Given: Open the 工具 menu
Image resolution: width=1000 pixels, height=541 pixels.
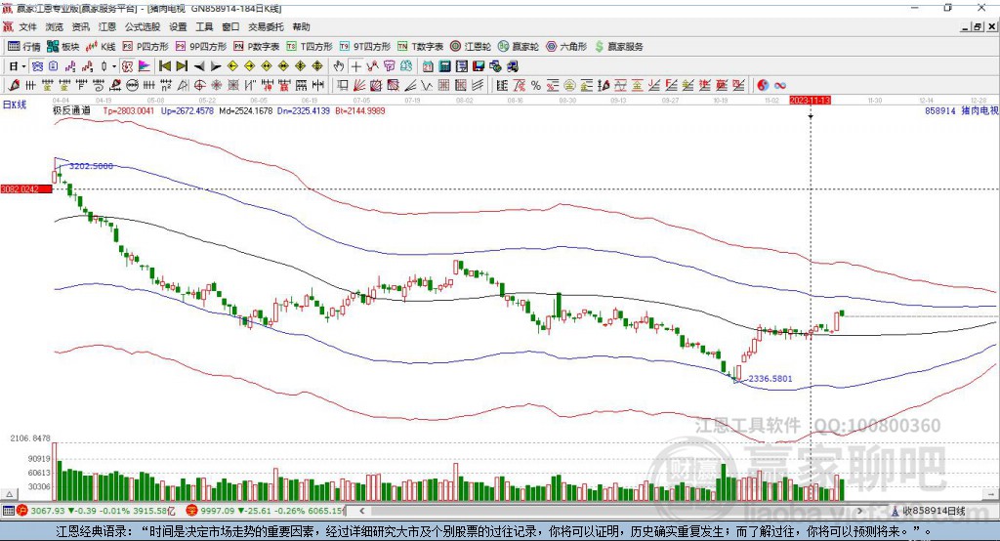Looking at the screenshot, I should 204,26.
